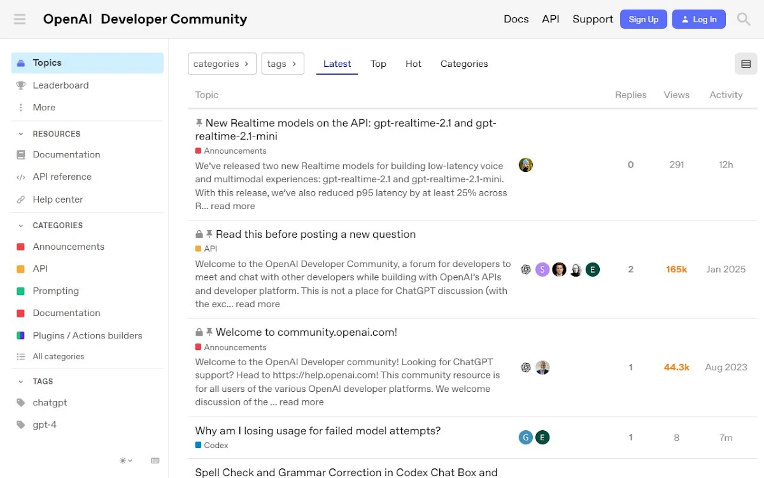Click purple S avatar on Read this topic

[x=542, y=270]
